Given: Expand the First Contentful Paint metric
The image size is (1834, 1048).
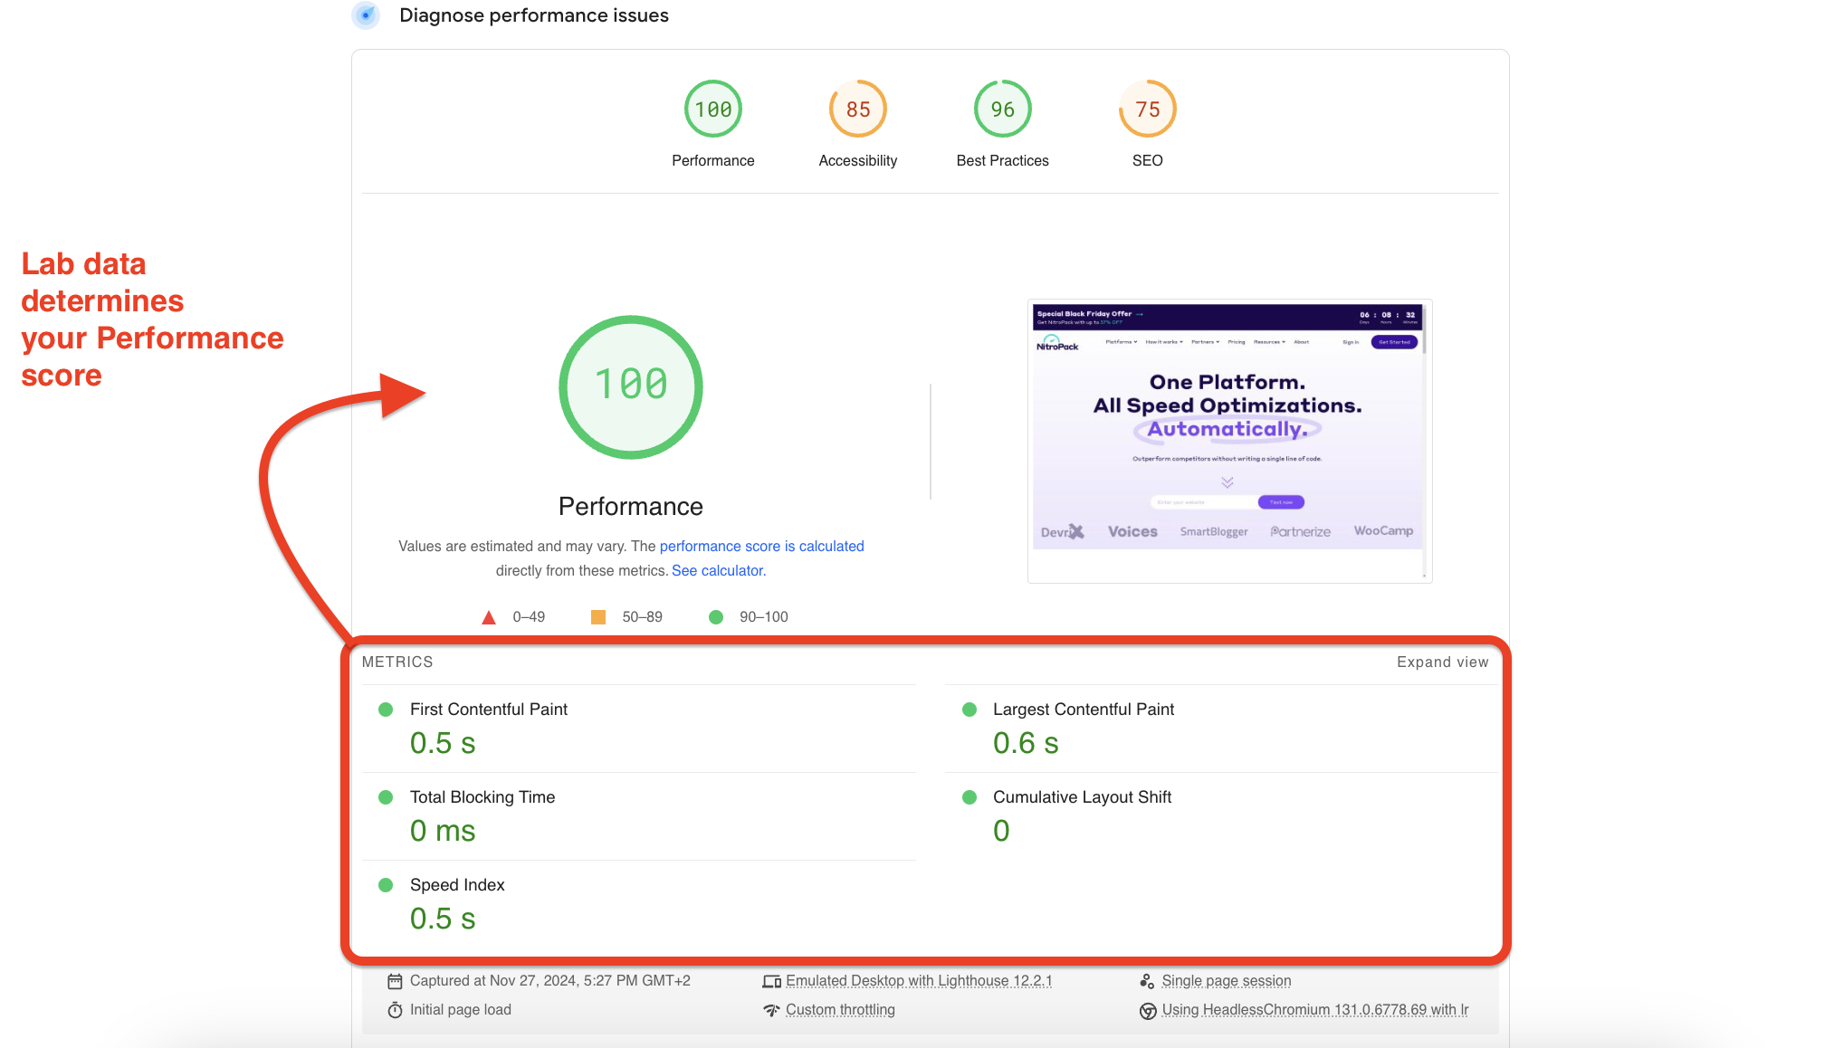Looking at the screenshot, I should pyautogui.click(x=639, y=729).
